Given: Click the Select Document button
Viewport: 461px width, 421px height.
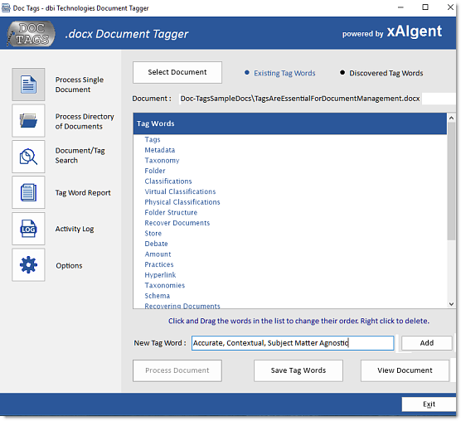Looking at the screenshot, I should (x=177, y=72).
